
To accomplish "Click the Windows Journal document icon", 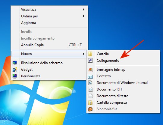I will coord(90,83).
